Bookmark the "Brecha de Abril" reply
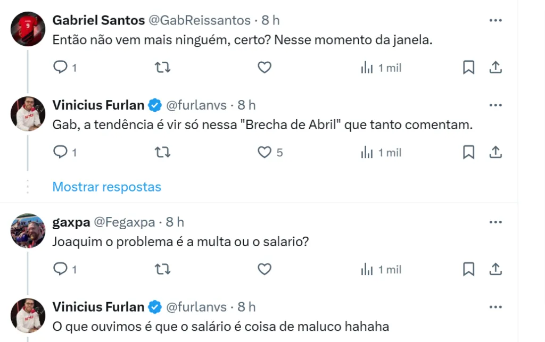The image size is (545, 342). click(x=468, y=153)
